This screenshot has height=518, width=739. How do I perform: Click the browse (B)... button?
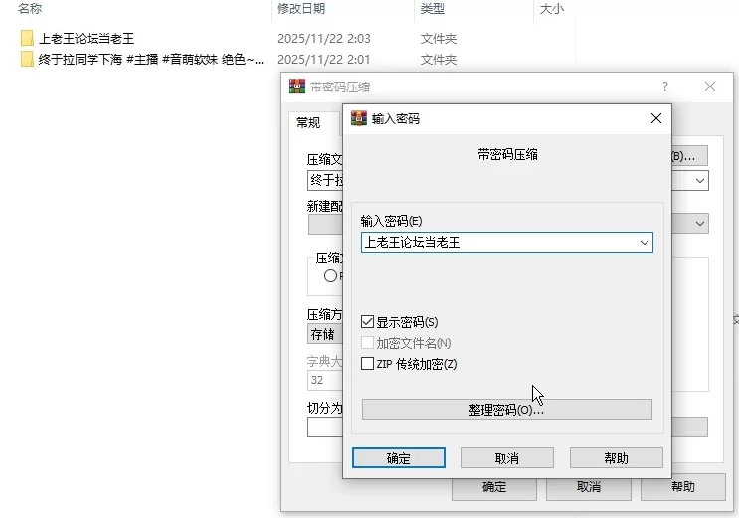click(x=689, y=156)
